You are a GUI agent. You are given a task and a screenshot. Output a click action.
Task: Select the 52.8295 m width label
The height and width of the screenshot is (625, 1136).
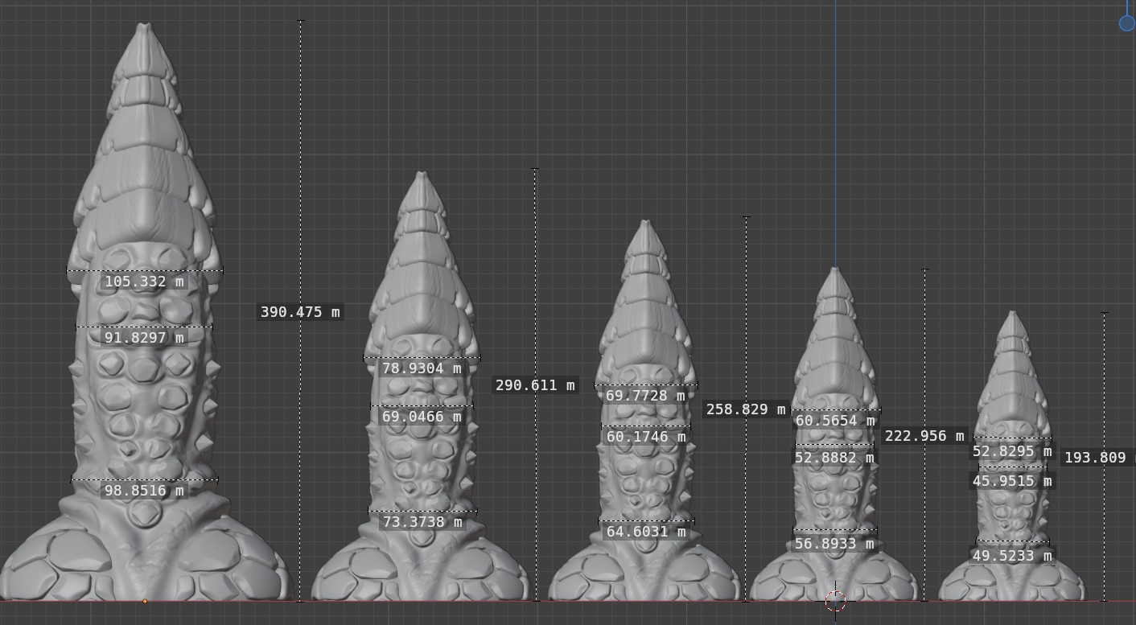[1012, 451]
